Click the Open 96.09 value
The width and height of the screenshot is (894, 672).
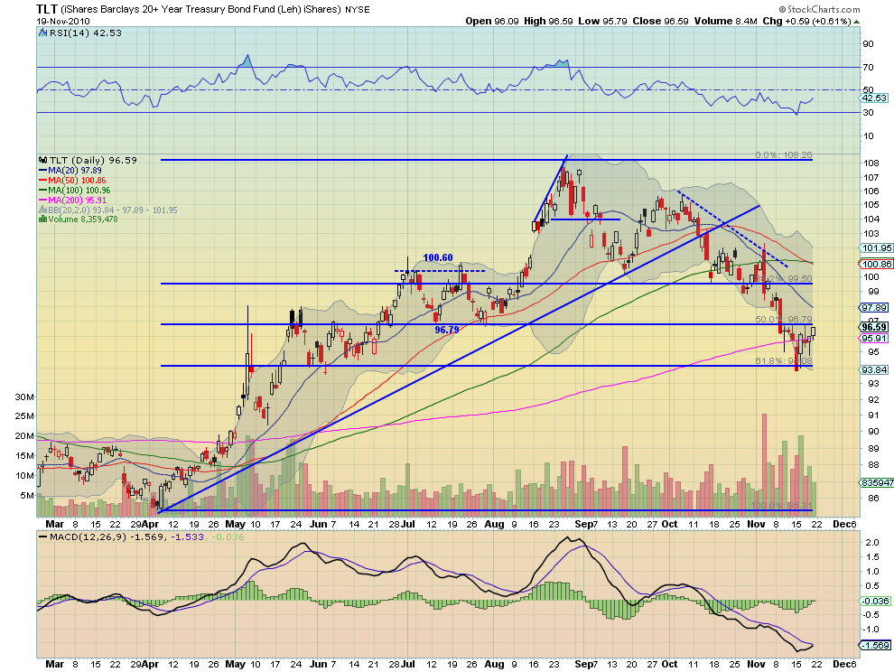(x=492, y=21)
